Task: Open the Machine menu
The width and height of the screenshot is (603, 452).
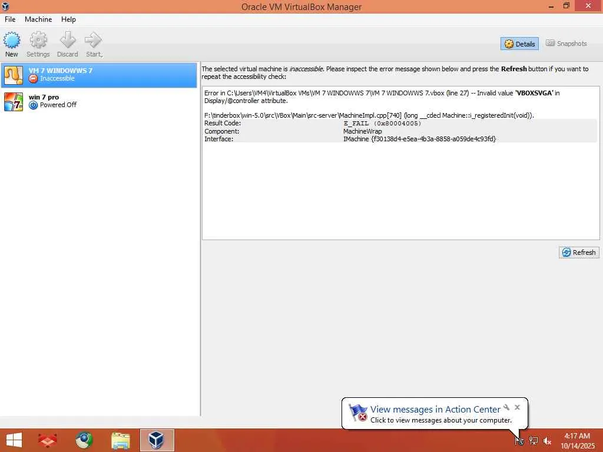Action: click(38, 19)
